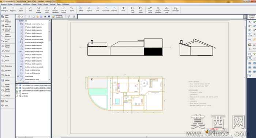Confirm with the checkmark button
Screen dimensions: 256x138
coord(69,16)
